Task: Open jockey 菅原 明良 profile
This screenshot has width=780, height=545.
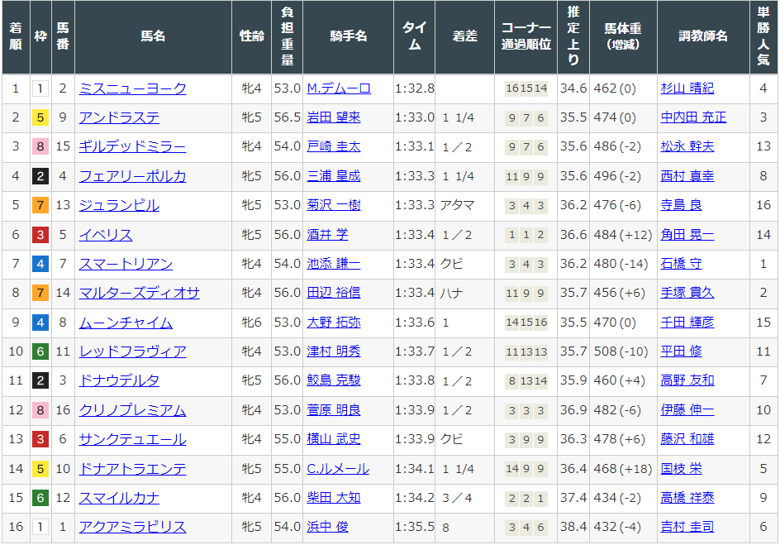Action: coord(333,410)
